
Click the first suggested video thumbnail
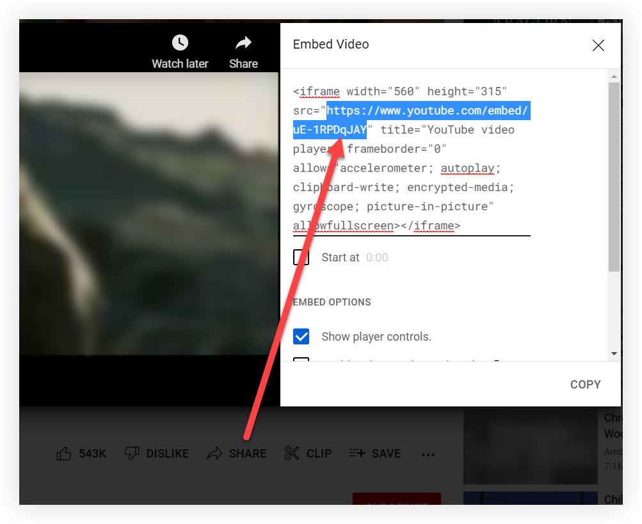pos(531,447)
